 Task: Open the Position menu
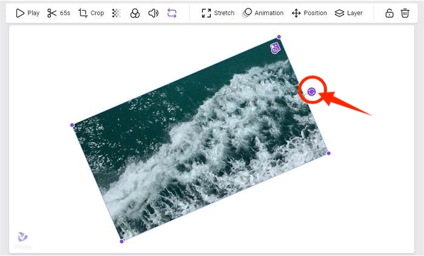point(309,13)
